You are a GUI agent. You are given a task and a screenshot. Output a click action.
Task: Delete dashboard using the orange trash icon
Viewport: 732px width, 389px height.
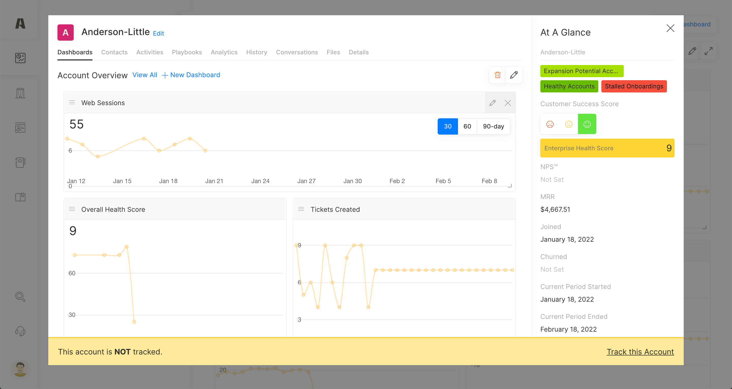(x=497, y=75)
